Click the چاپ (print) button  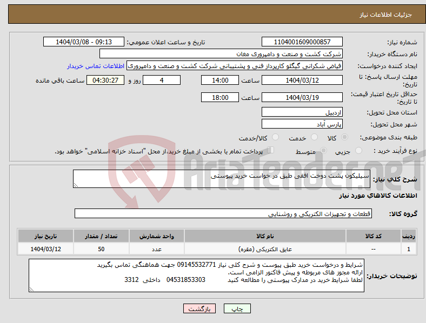(x=237, y=308)
